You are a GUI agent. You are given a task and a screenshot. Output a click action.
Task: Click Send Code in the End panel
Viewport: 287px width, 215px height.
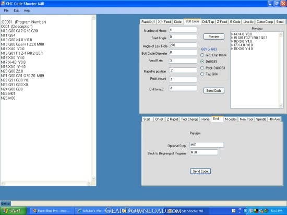[200, 171]
